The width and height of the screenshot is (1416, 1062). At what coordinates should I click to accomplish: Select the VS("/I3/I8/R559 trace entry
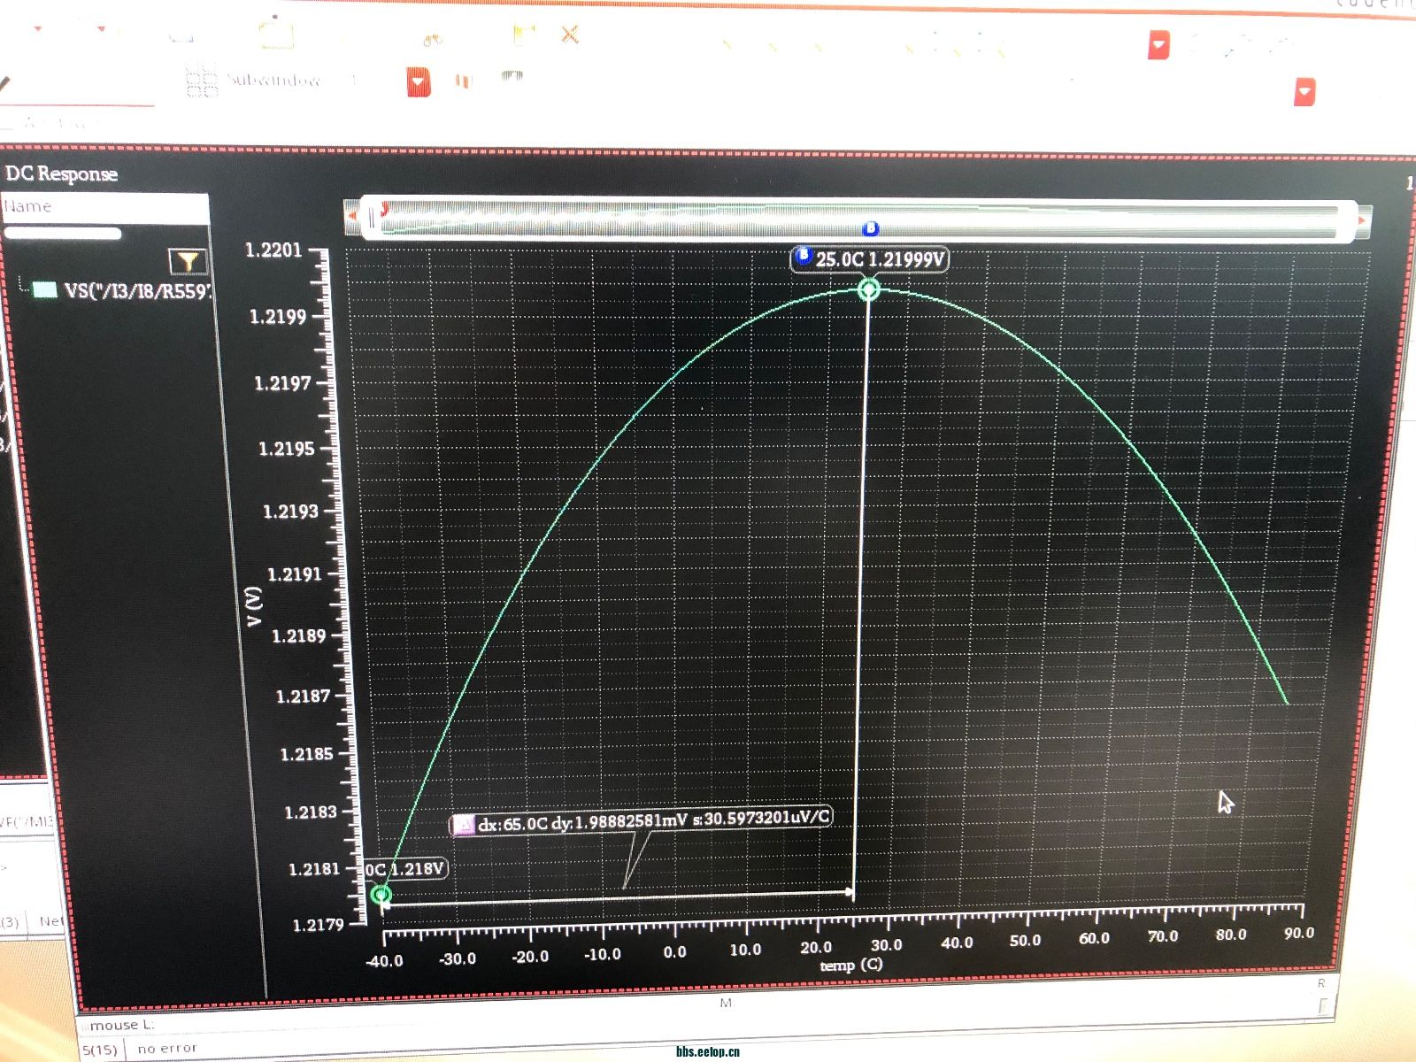point(137,291)
